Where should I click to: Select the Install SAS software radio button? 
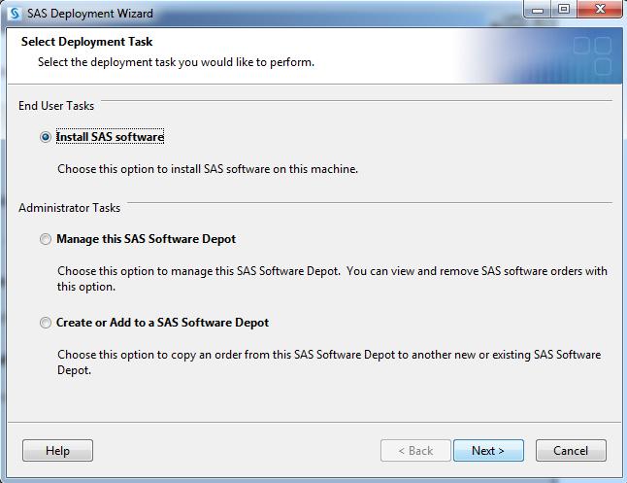click(x=46, y=137)
